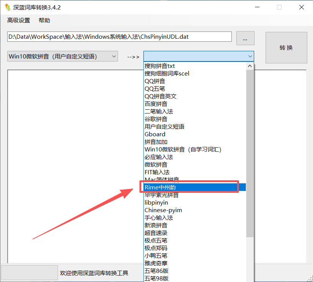Select QQ拼音英文 option
The image size is (313, 282).
(195, 96)
